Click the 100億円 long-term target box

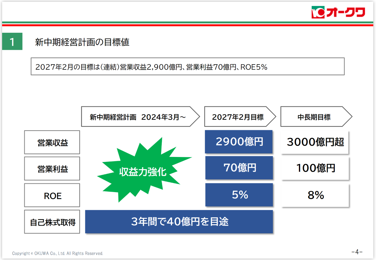(x=315, y=168)
